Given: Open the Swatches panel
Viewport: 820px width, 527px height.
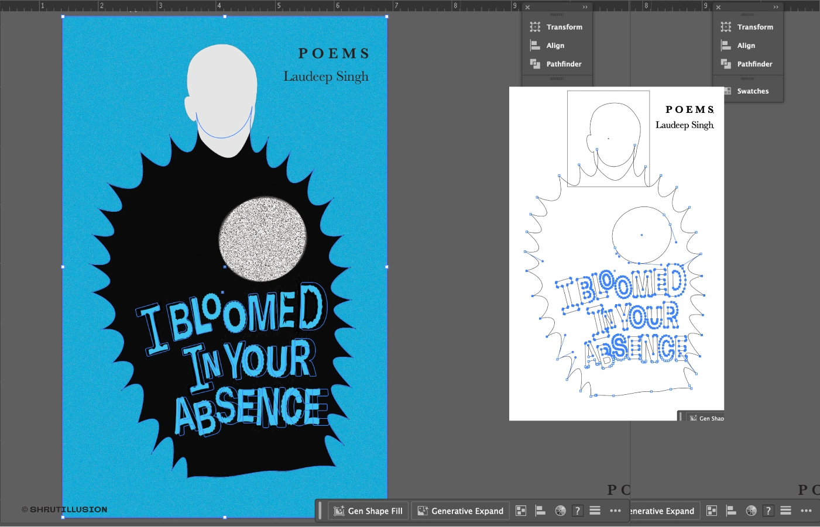Looking at the screenshot, I should point(747,91).
